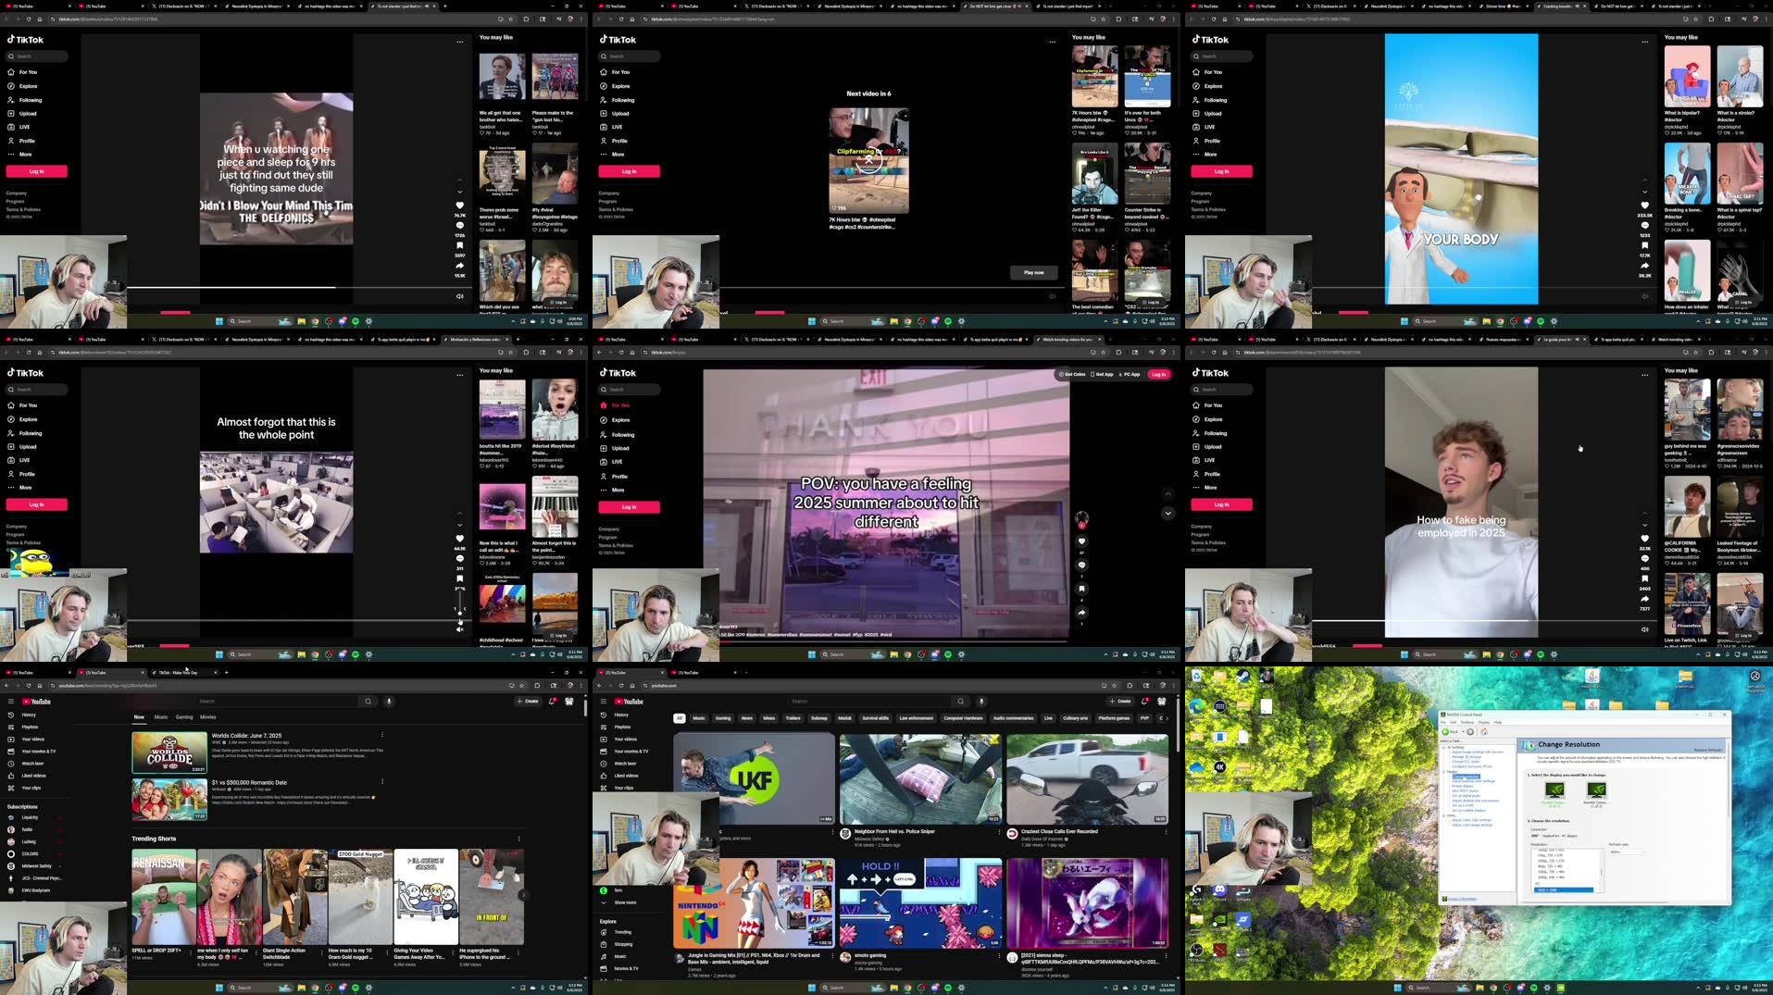
Task: Click Log in in the 'Almost forgot' TikTok sidebar
Action: click(36, 504)
